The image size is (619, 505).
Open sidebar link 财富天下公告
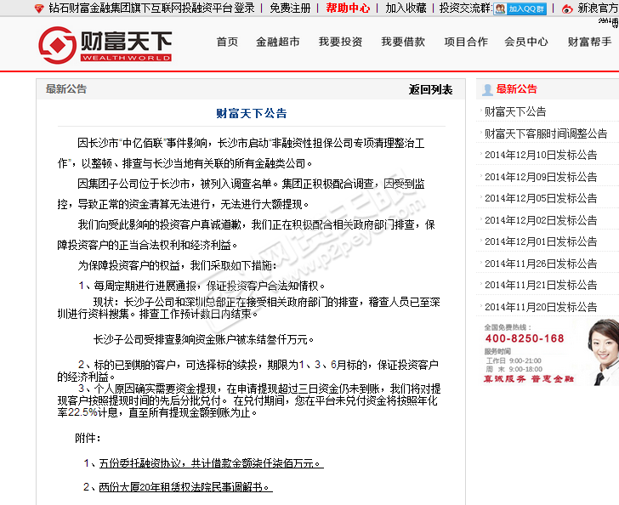[x=515, y=111]
